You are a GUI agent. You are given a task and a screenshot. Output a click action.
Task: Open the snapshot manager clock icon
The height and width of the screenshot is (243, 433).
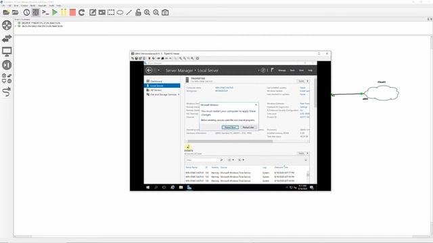click(x=26, y=12)
